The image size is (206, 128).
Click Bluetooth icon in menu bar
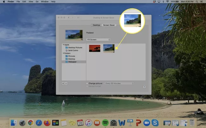click(163, 2)
